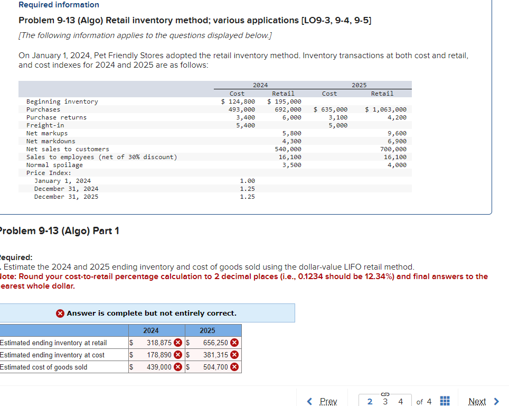
Task: Click the Next arrow chevron
Action: click(x=496, y=401)
